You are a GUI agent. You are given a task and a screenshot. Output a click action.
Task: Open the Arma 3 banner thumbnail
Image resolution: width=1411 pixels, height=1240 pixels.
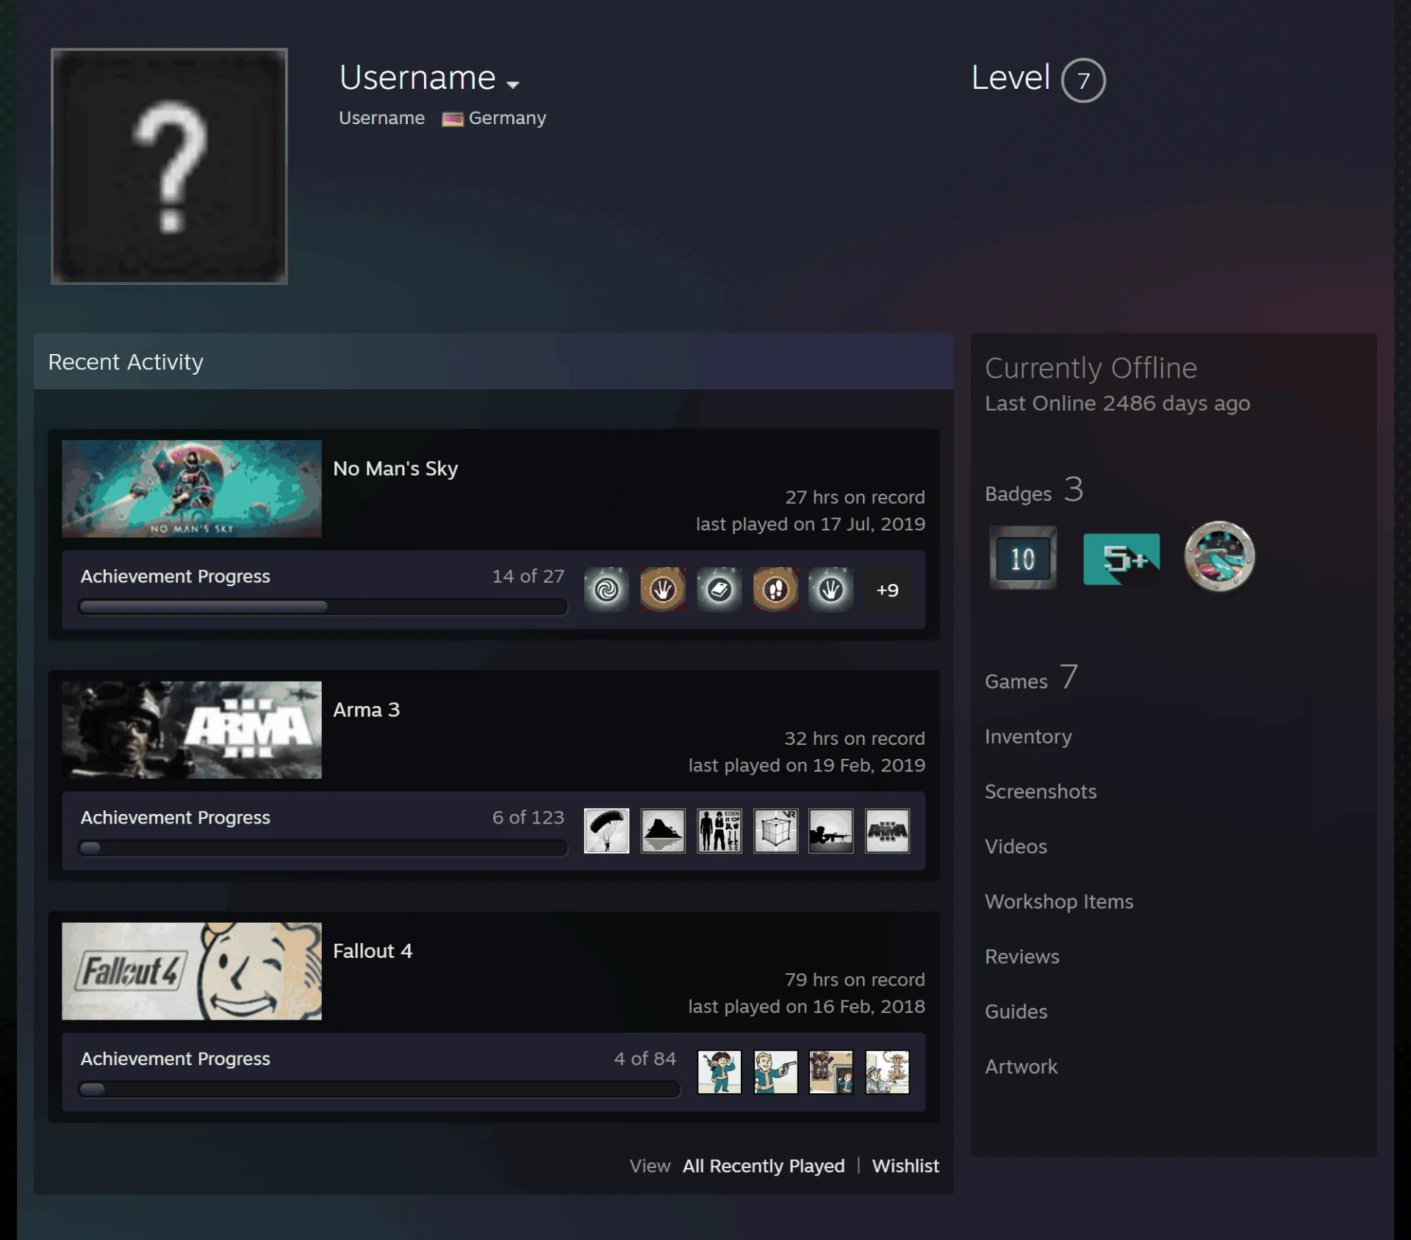[x=192, y=729]
